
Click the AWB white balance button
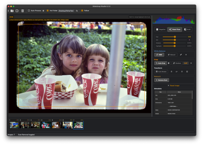(x=159, y=55)
